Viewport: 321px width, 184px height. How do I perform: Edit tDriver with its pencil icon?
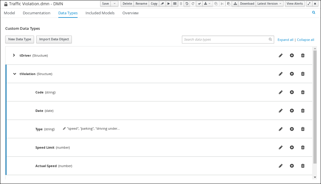pyautogui.click(x=280, y=56)
